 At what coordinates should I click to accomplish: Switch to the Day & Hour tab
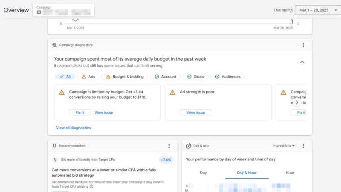[x=247, y=173]
